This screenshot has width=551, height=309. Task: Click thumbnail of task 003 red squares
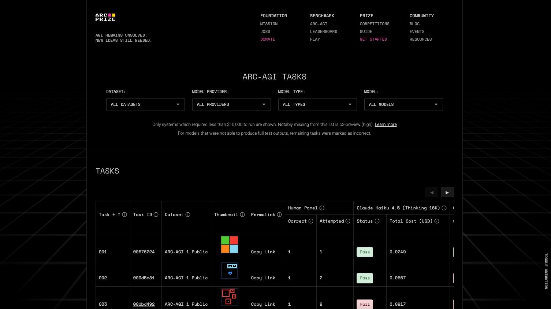coord(230,297)
